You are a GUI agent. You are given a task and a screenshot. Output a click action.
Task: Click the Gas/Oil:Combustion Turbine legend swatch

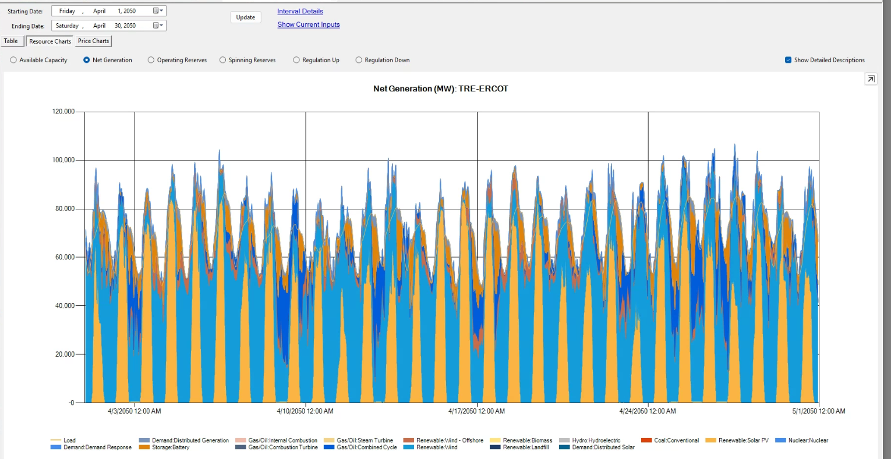241,447
